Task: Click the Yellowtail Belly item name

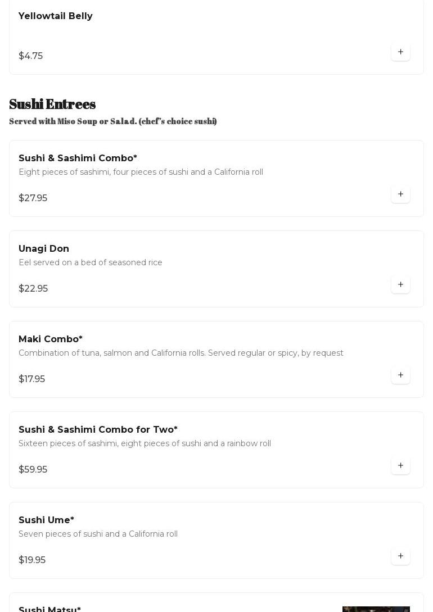Action: click(x=56, y=16)
